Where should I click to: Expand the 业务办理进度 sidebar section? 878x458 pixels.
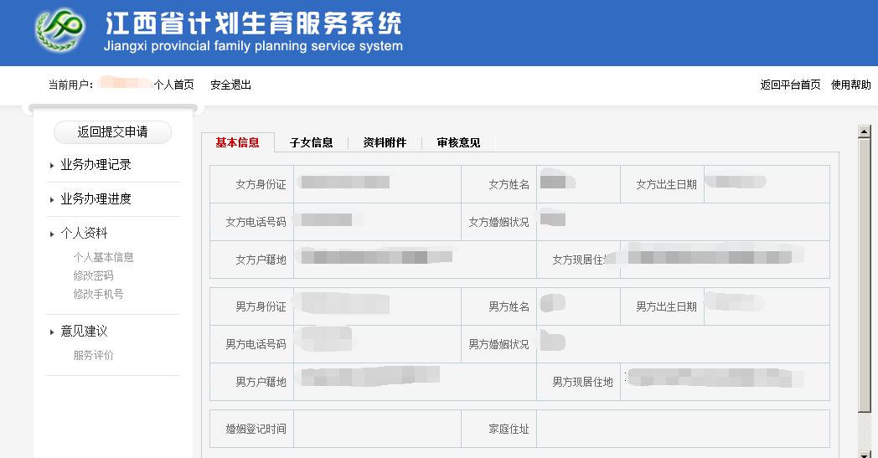(96, 198)
